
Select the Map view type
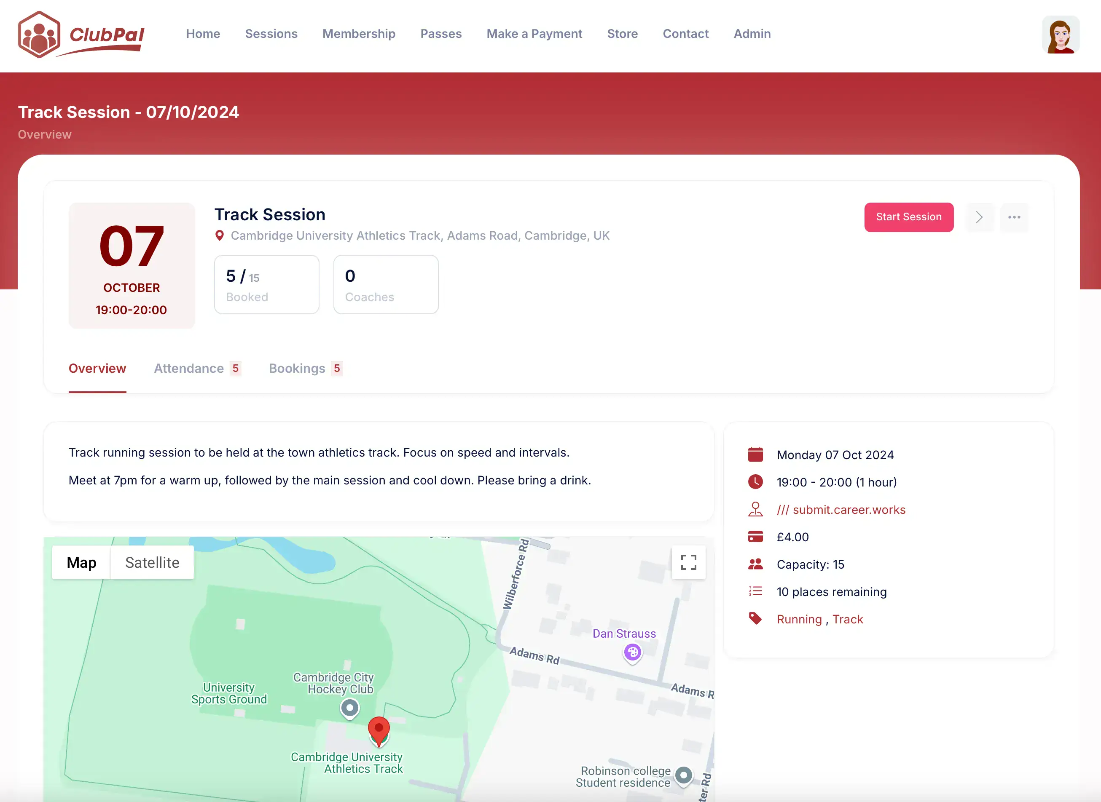click(81, 562)
